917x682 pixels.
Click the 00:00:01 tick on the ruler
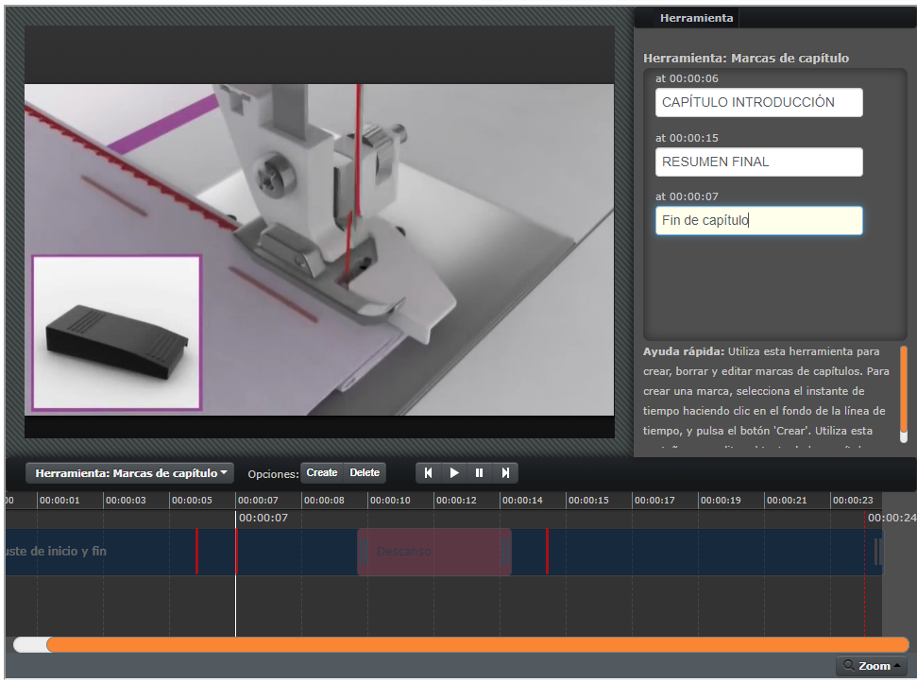[x=59, y=501]
